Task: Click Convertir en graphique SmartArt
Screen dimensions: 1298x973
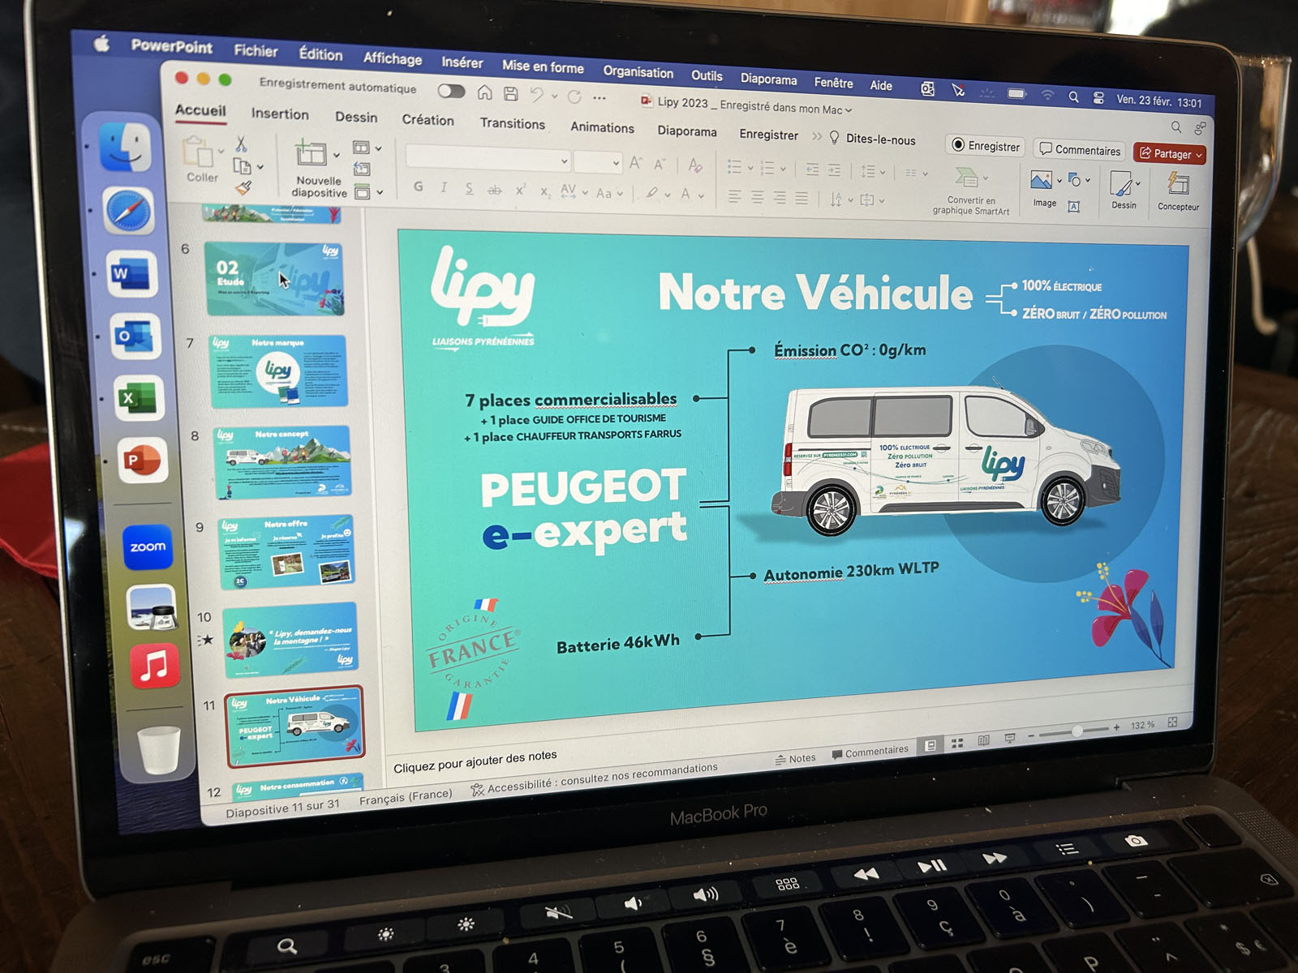Action: click(970, 191)
